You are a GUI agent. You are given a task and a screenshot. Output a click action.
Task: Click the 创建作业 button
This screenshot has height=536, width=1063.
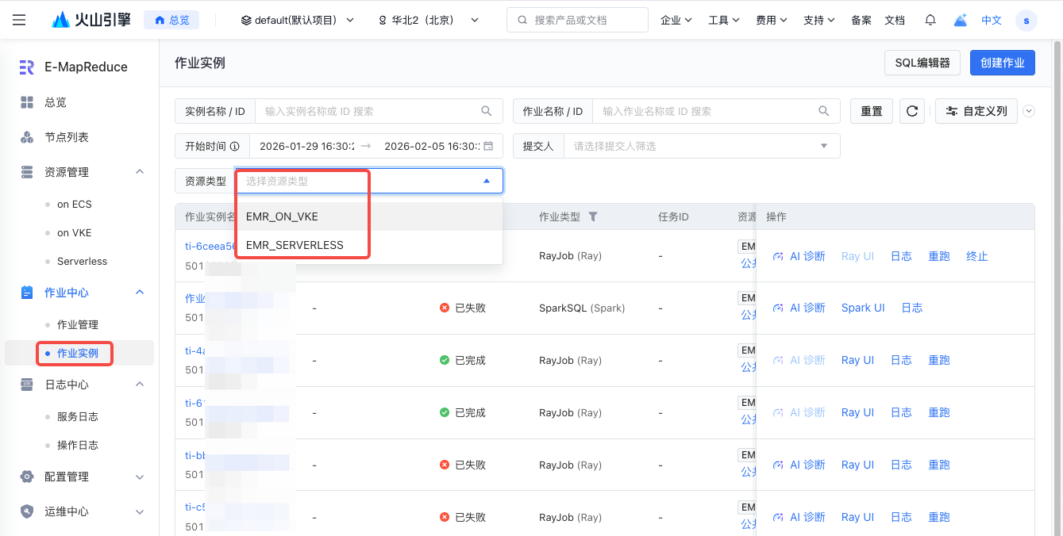tap(1002, 63)
